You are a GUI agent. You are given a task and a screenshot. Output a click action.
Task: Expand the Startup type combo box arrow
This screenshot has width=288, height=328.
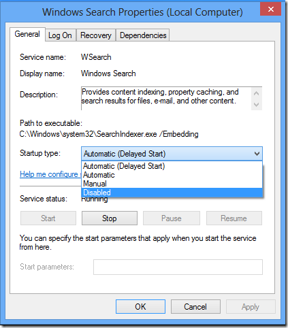(x=257, y=154)
